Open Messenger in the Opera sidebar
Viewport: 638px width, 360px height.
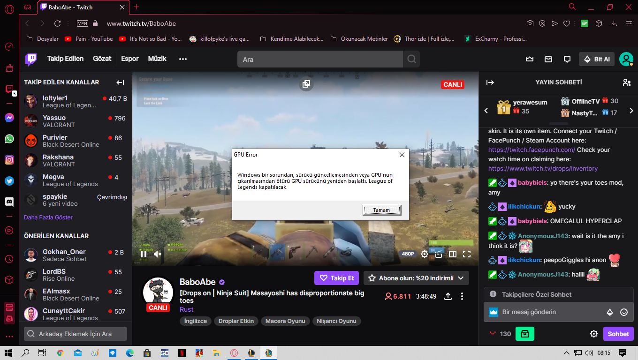point(9,118)
